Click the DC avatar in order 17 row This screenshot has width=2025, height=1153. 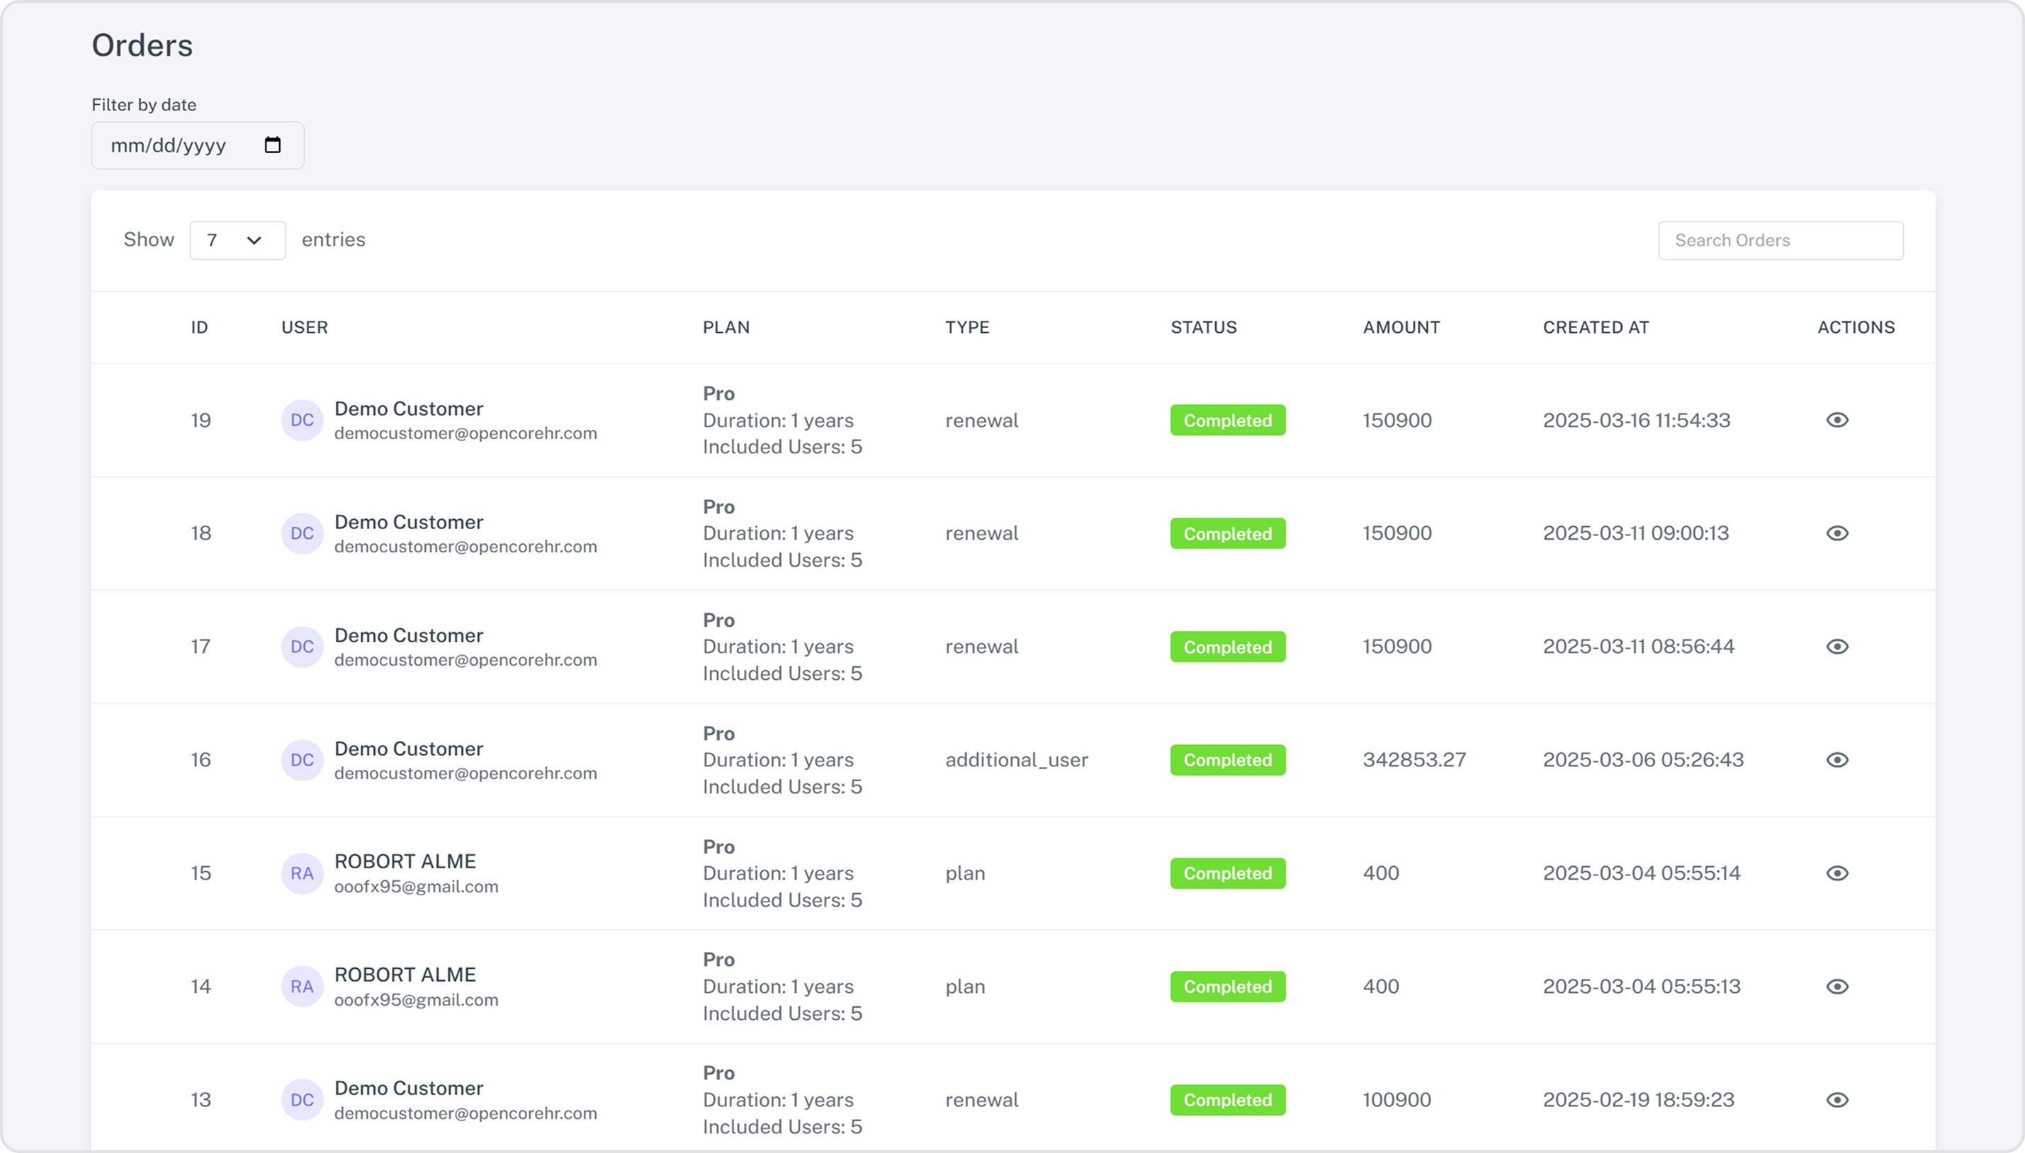tap(302, 646)
